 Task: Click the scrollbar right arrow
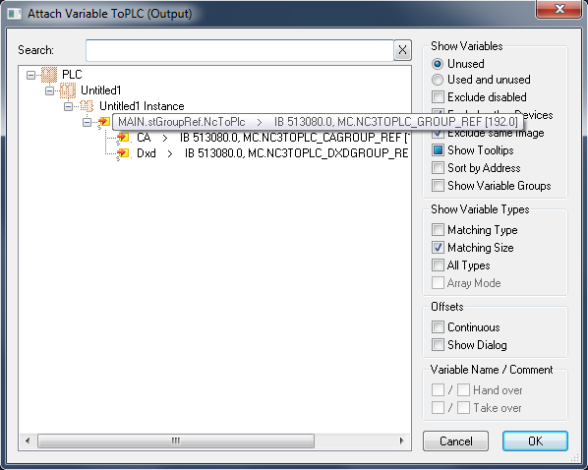point(401,441)
